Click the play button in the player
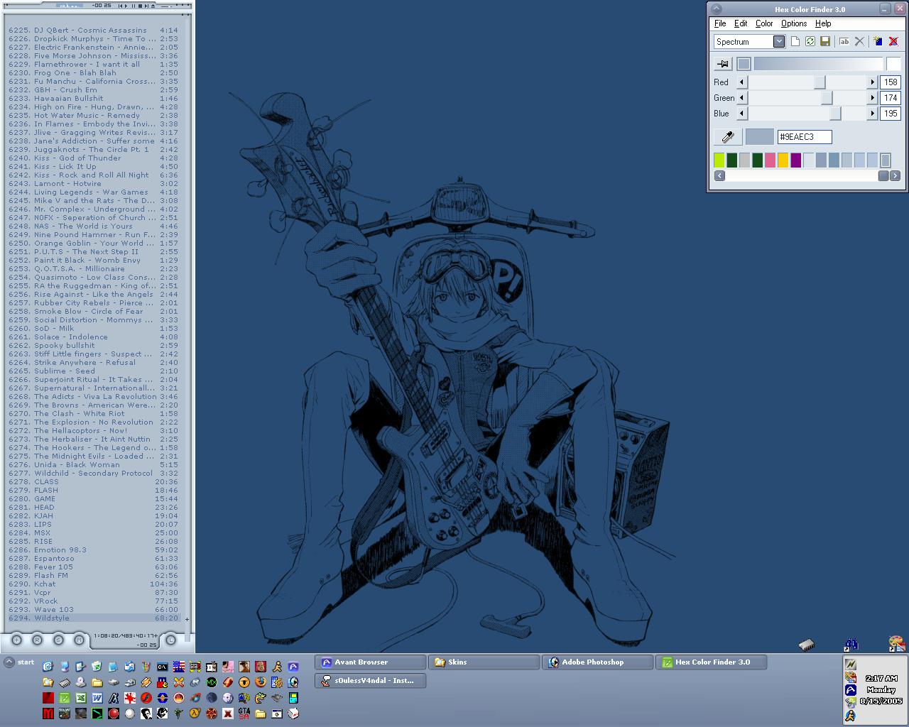 tap(126, 6)
